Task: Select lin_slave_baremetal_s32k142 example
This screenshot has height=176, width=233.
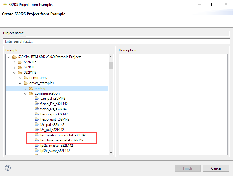Action: click(x=62, y=140)
